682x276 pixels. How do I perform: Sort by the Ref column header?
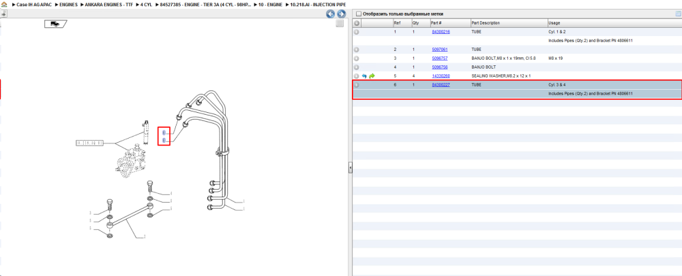coord(402,23)
